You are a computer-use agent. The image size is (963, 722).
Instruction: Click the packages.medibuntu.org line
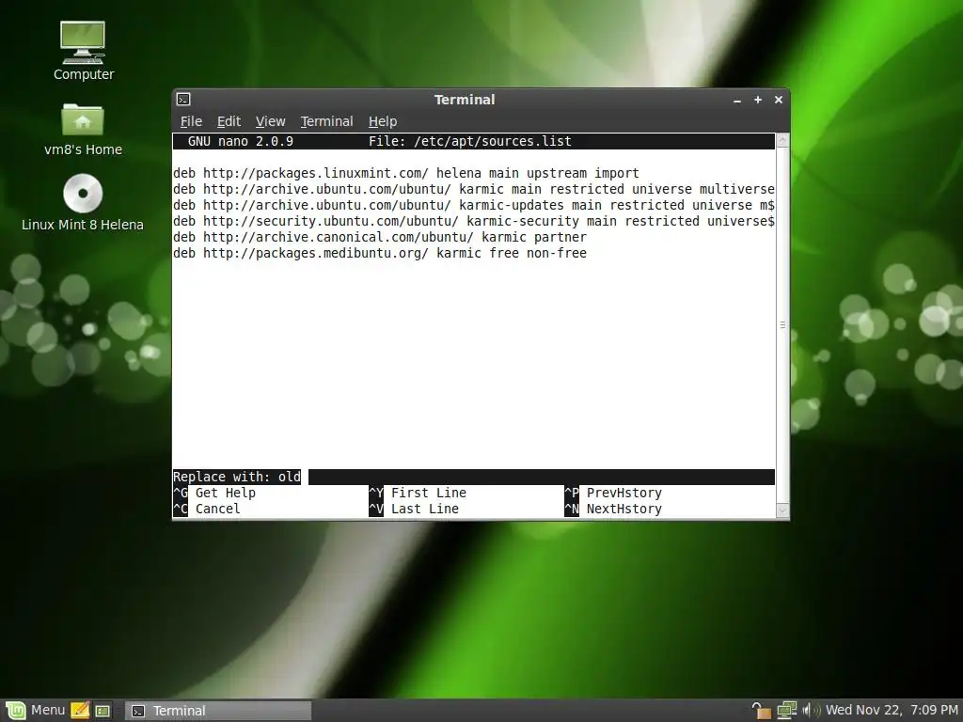pyautogui.click(x=380, y=253)
